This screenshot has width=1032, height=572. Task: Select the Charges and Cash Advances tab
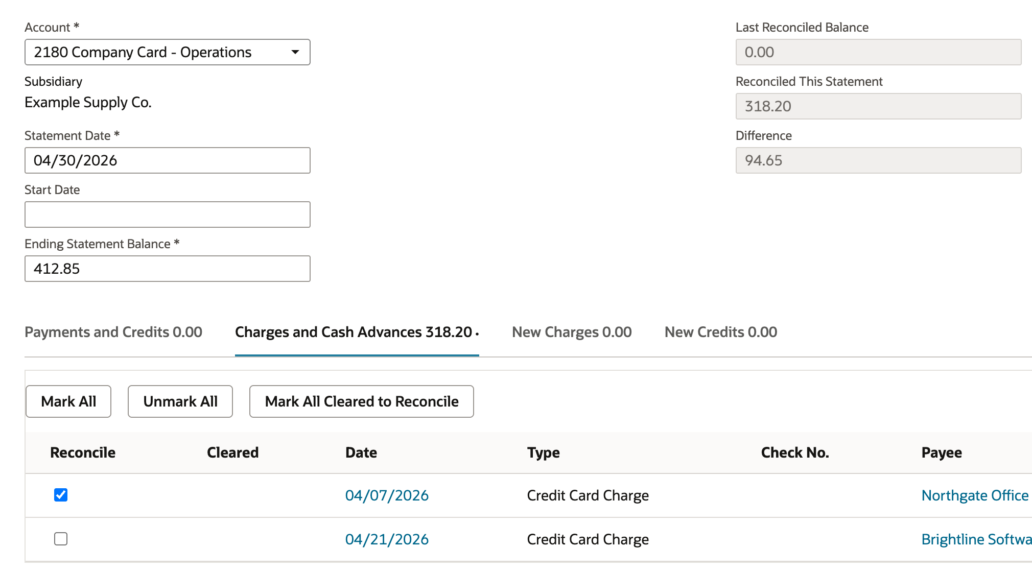pos(357,332)
